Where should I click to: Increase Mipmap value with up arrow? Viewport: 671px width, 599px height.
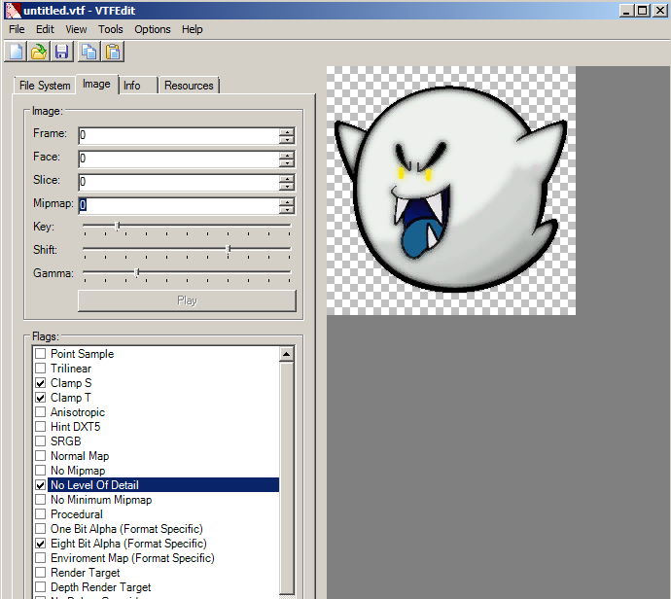click(287, 201)
